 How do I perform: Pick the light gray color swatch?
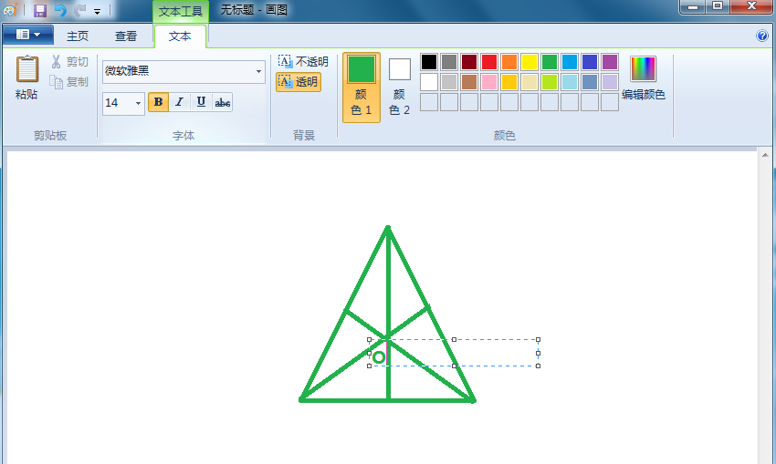point(449,82)
